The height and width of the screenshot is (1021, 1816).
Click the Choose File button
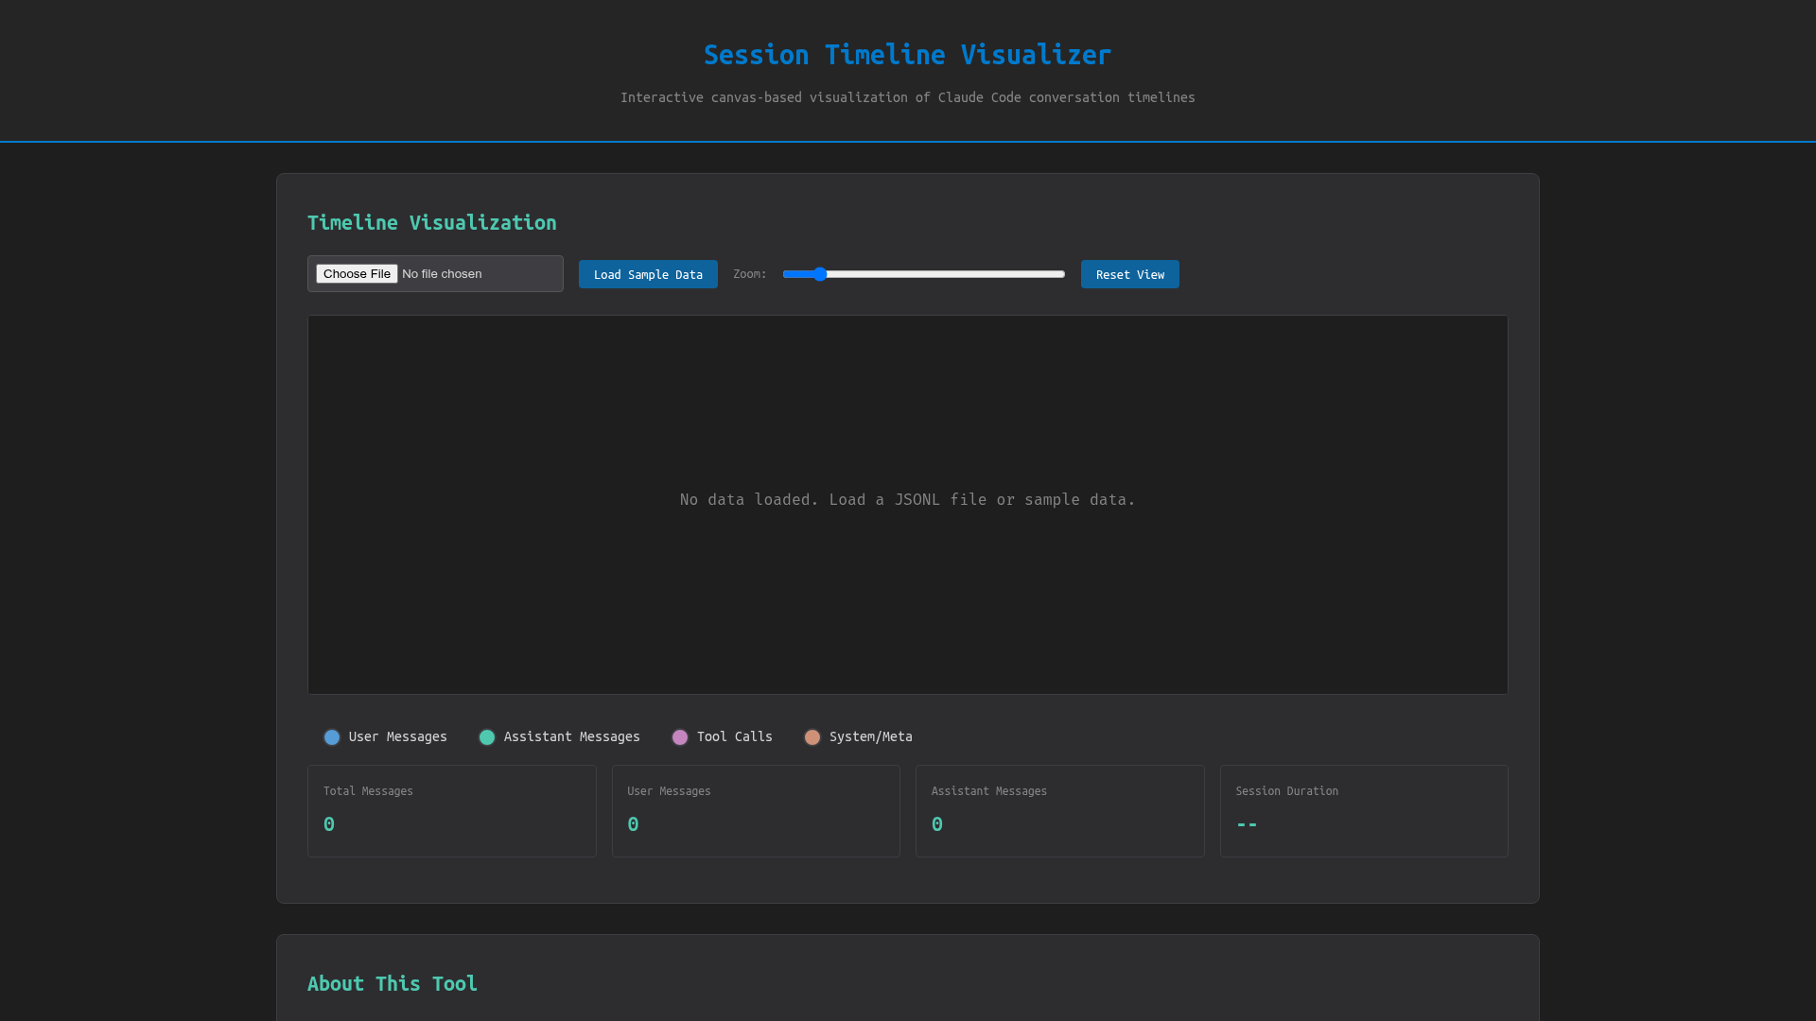pos(357,274)
